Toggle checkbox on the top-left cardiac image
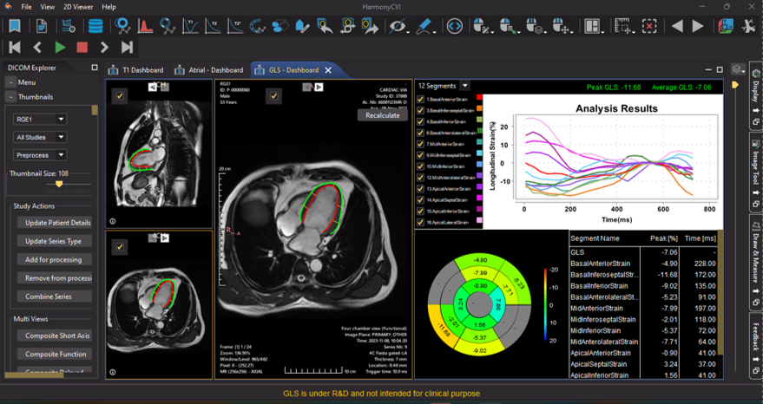Viewport: 763px width, 404px height. tap(120, 95)
